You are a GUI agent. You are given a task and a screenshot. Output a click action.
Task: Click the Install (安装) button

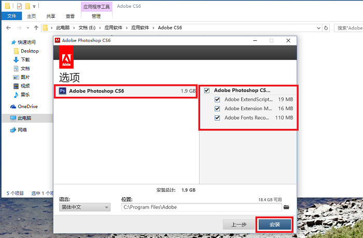pos(274,225)
